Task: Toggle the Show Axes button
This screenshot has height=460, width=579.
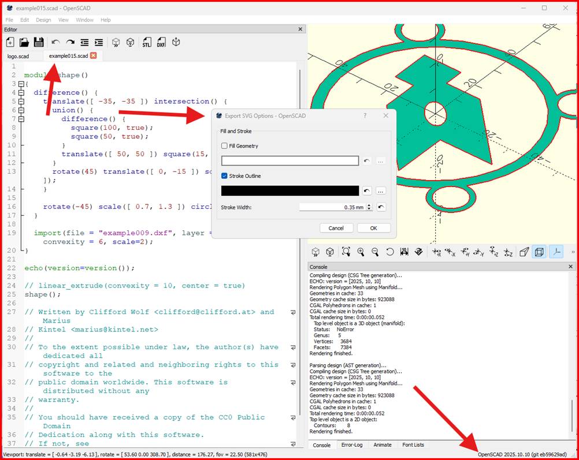Action: point(555,252)
